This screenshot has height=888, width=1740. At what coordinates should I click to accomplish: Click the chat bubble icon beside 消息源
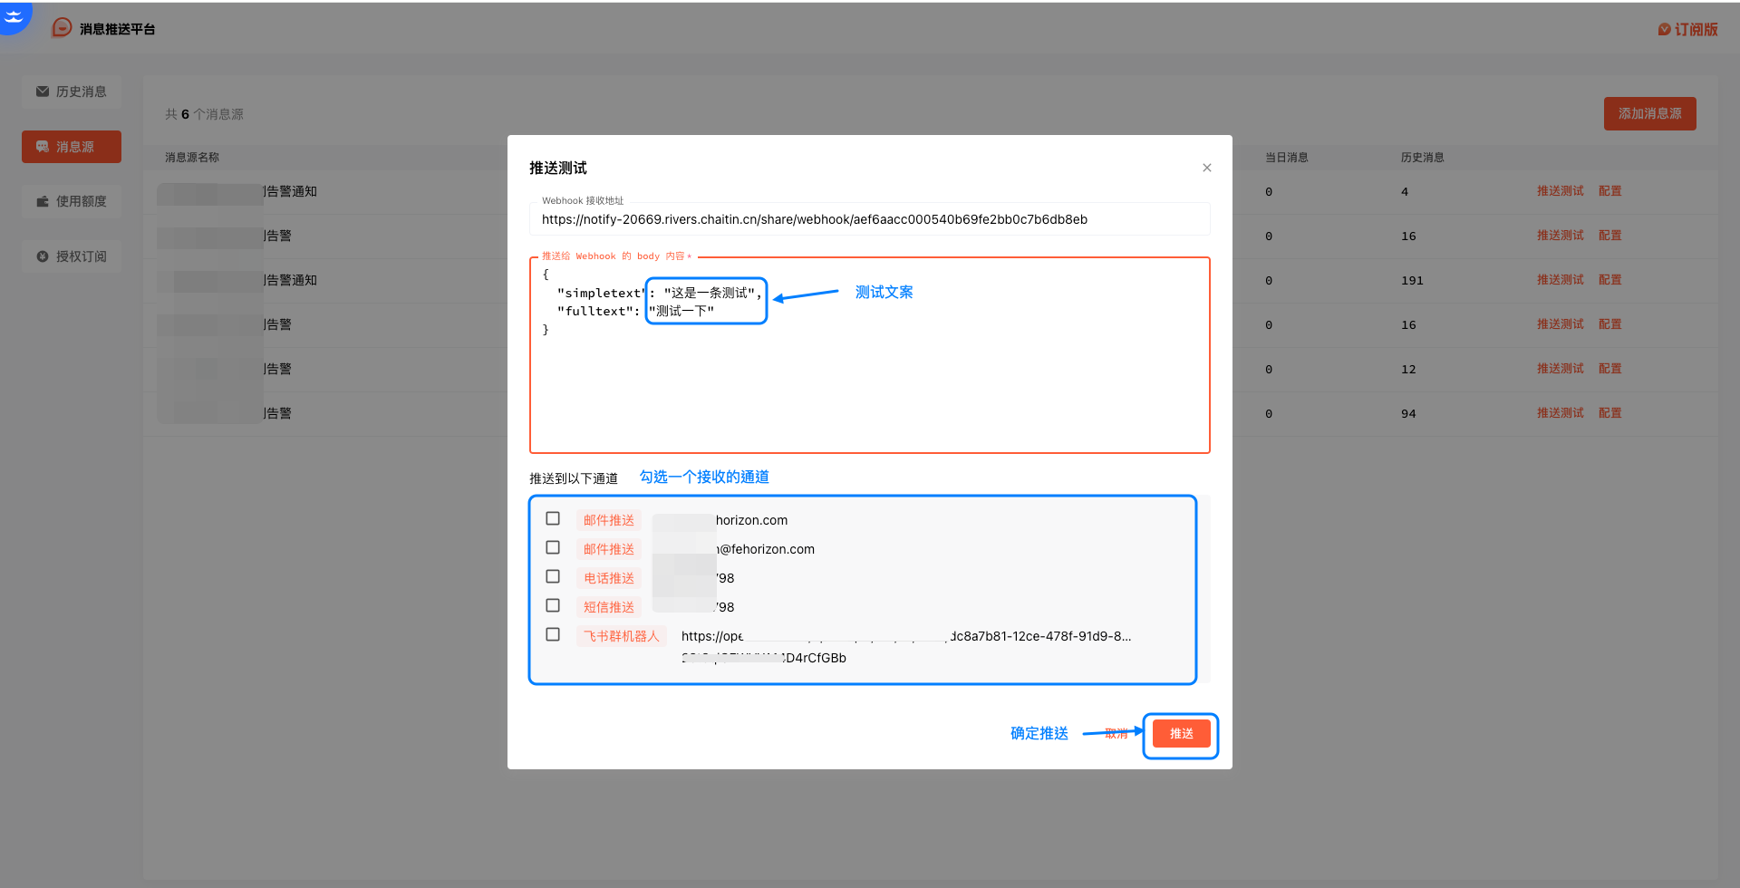(x=43, y=147)
